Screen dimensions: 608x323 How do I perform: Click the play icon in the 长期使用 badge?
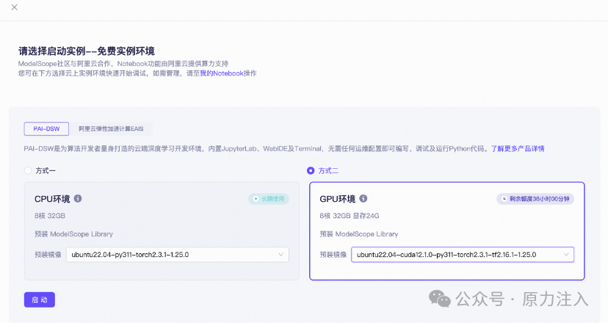[x=256, y=199]
